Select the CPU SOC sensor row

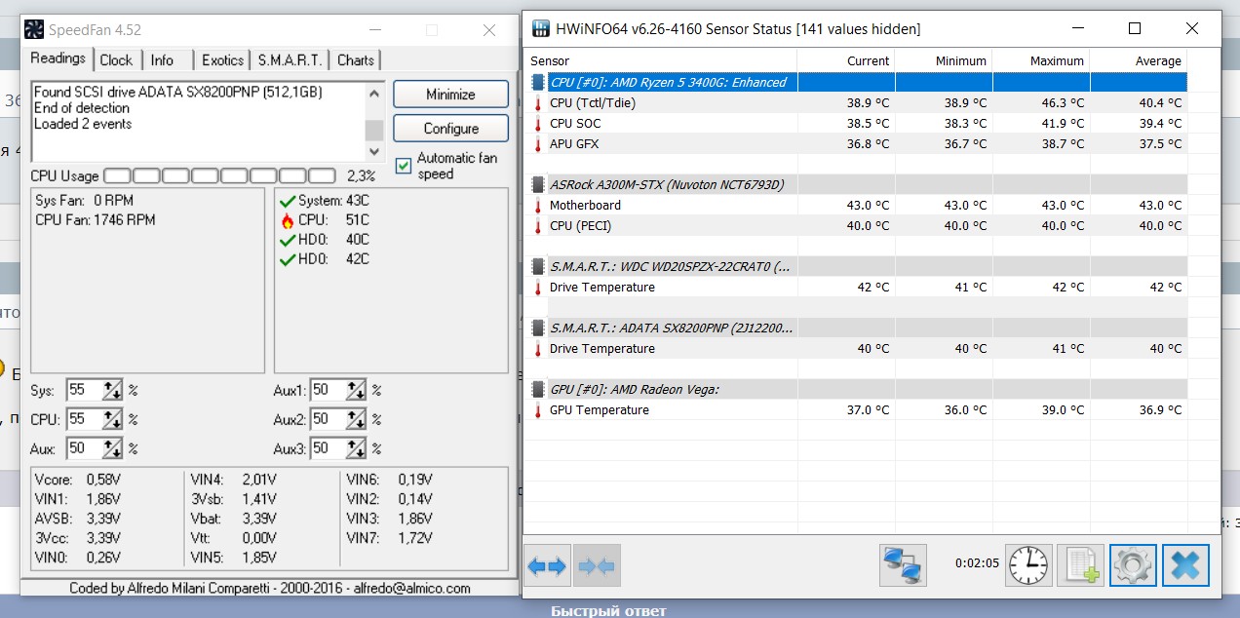(859, 123)
